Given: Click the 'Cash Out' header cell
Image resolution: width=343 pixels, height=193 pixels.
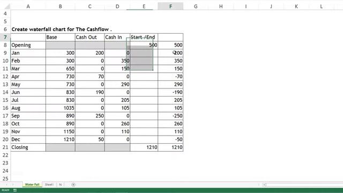Looking at the screenshot, I should [90, 37].
